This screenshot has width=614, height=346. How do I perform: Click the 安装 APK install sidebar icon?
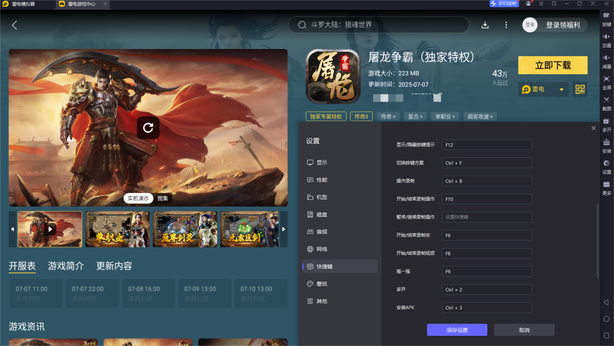pyautogui.click(x=606, y=142)
